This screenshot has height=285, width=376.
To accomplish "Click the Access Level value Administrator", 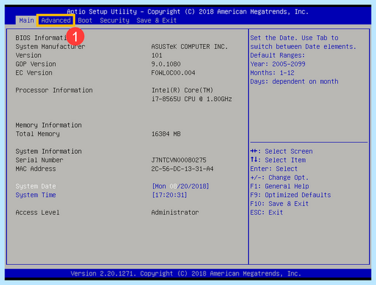I will pos(175,212).
